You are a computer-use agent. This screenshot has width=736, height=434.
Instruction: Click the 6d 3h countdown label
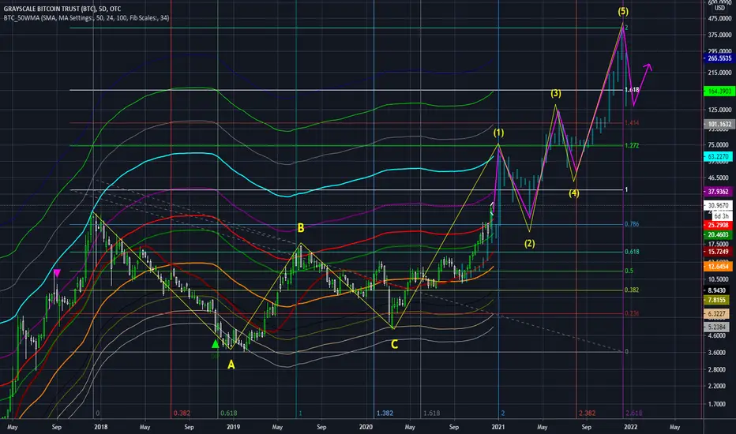click(722, 216)
